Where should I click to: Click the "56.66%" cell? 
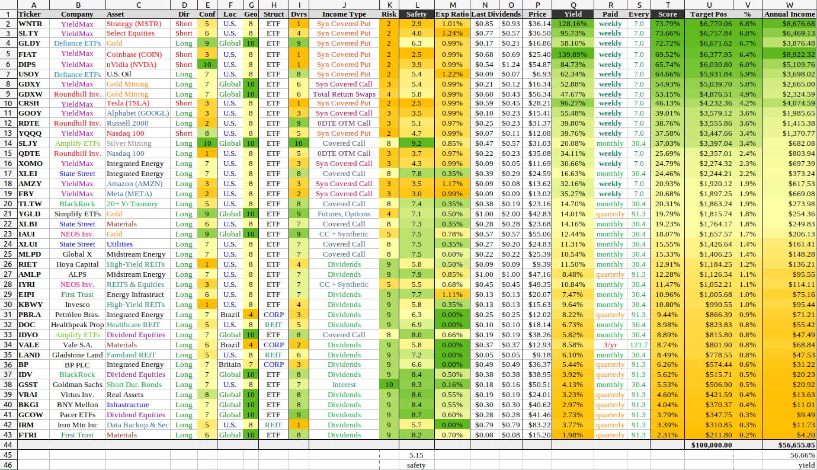[x=790, y=455]
